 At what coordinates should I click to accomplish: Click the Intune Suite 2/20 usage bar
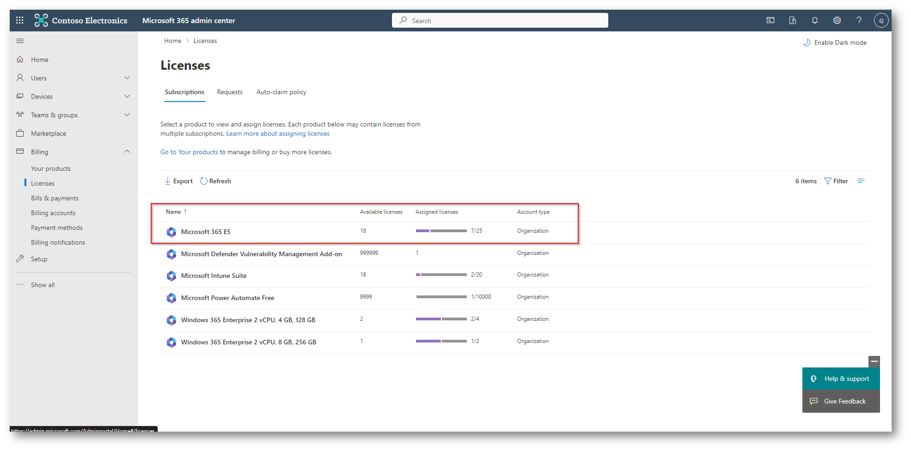pyautogui.click(x=441, y=275)
